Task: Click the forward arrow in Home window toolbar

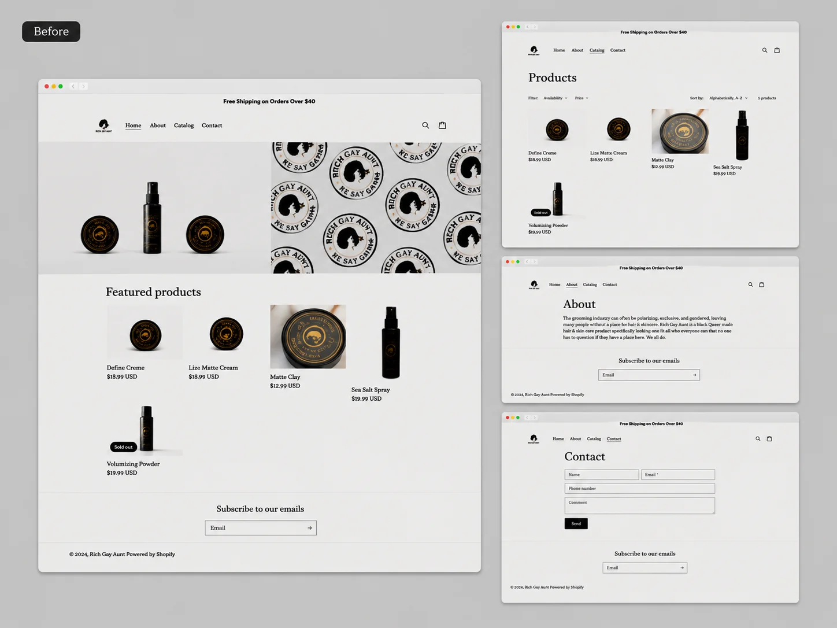Action: click(83, 86)
